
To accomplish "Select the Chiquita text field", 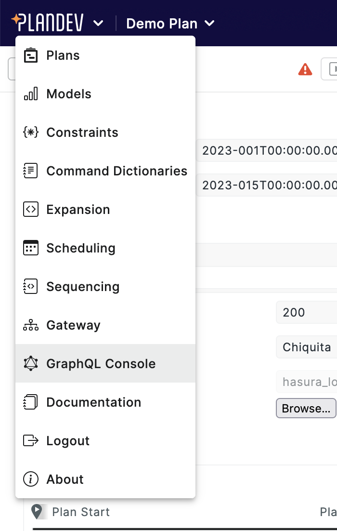I will [308, 347].
